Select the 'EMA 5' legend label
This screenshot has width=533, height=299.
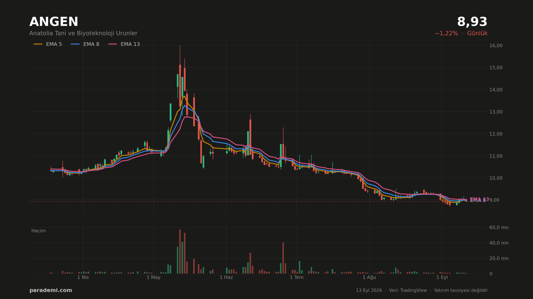click(x=54, y=44)
